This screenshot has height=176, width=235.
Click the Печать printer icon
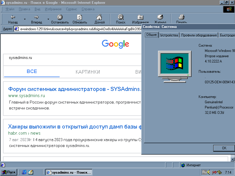click(x=182, y=17)
